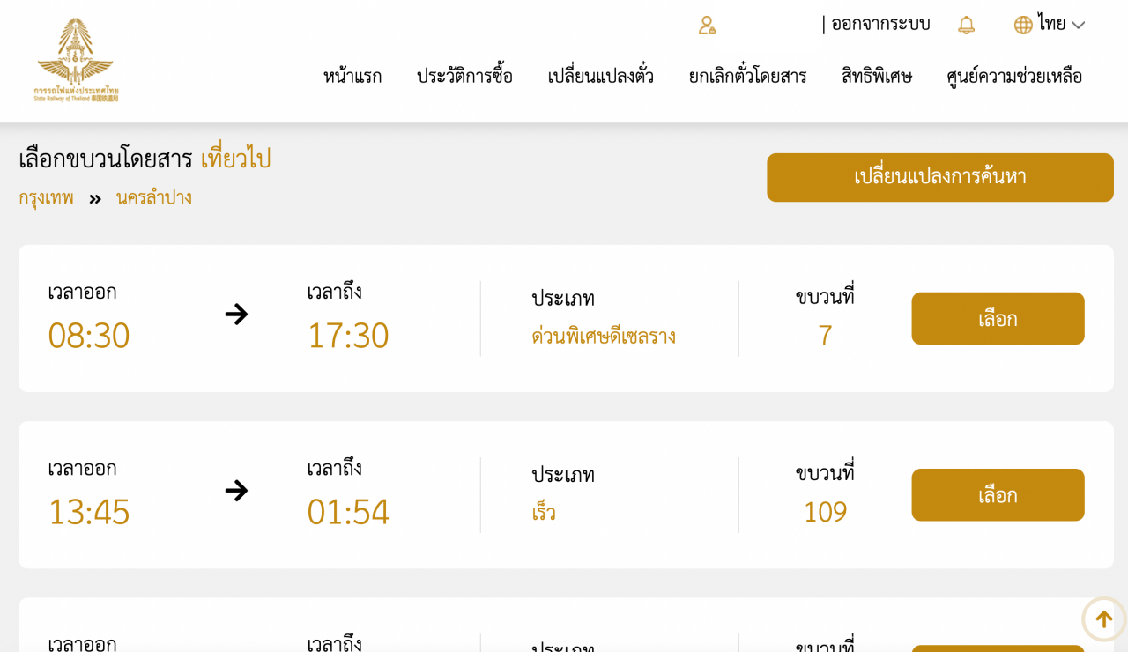This screenshot has height=652, width=1128.
Task: Open the ยกเลิกตั๋วโดยสาร menu item
Action: (747, 77)
